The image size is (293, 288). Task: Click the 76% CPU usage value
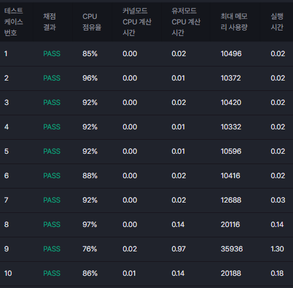tap(90, 249)
